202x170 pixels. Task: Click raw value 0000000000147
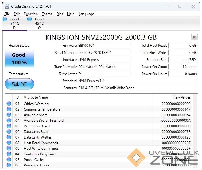coord(176,109)
